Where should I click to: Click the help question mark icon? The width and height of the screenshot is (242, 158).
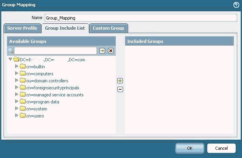coord(236,5)
